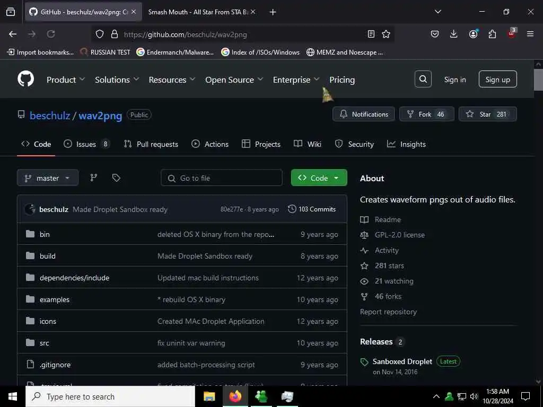The image size is (543, 407).
Task: Open the 103 Commits history
Action: coord(312,209)
